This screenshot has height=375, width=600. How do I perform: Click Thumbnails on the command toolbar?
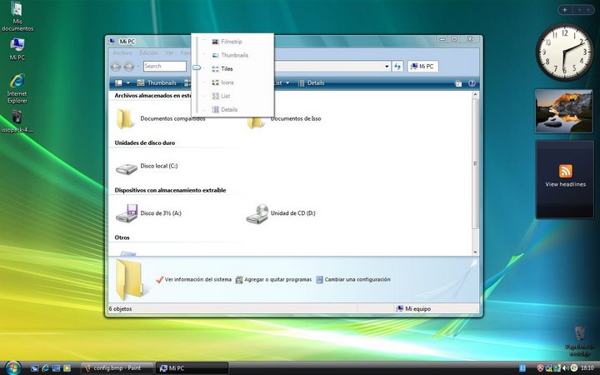tap(157, 82)
